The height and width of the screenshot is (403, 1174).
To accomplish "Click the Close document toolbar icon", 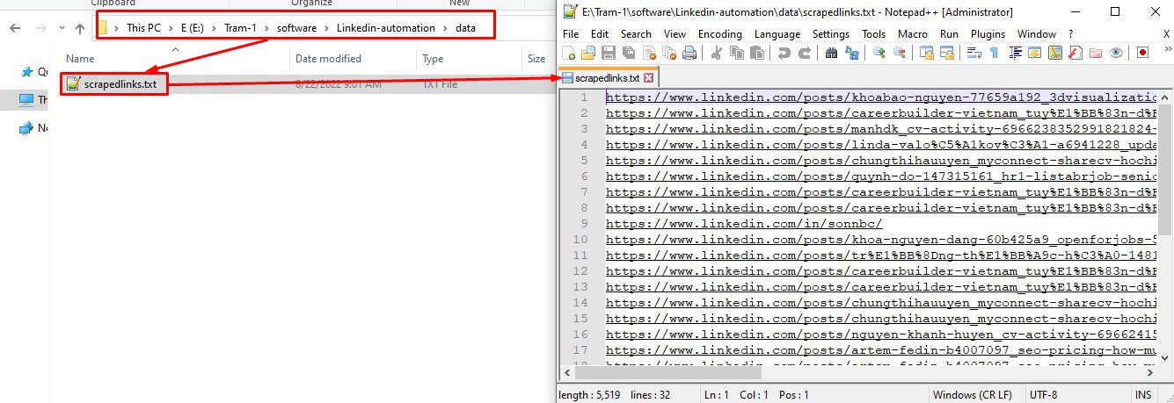I will pyautogui.click(x=649, y=53).
